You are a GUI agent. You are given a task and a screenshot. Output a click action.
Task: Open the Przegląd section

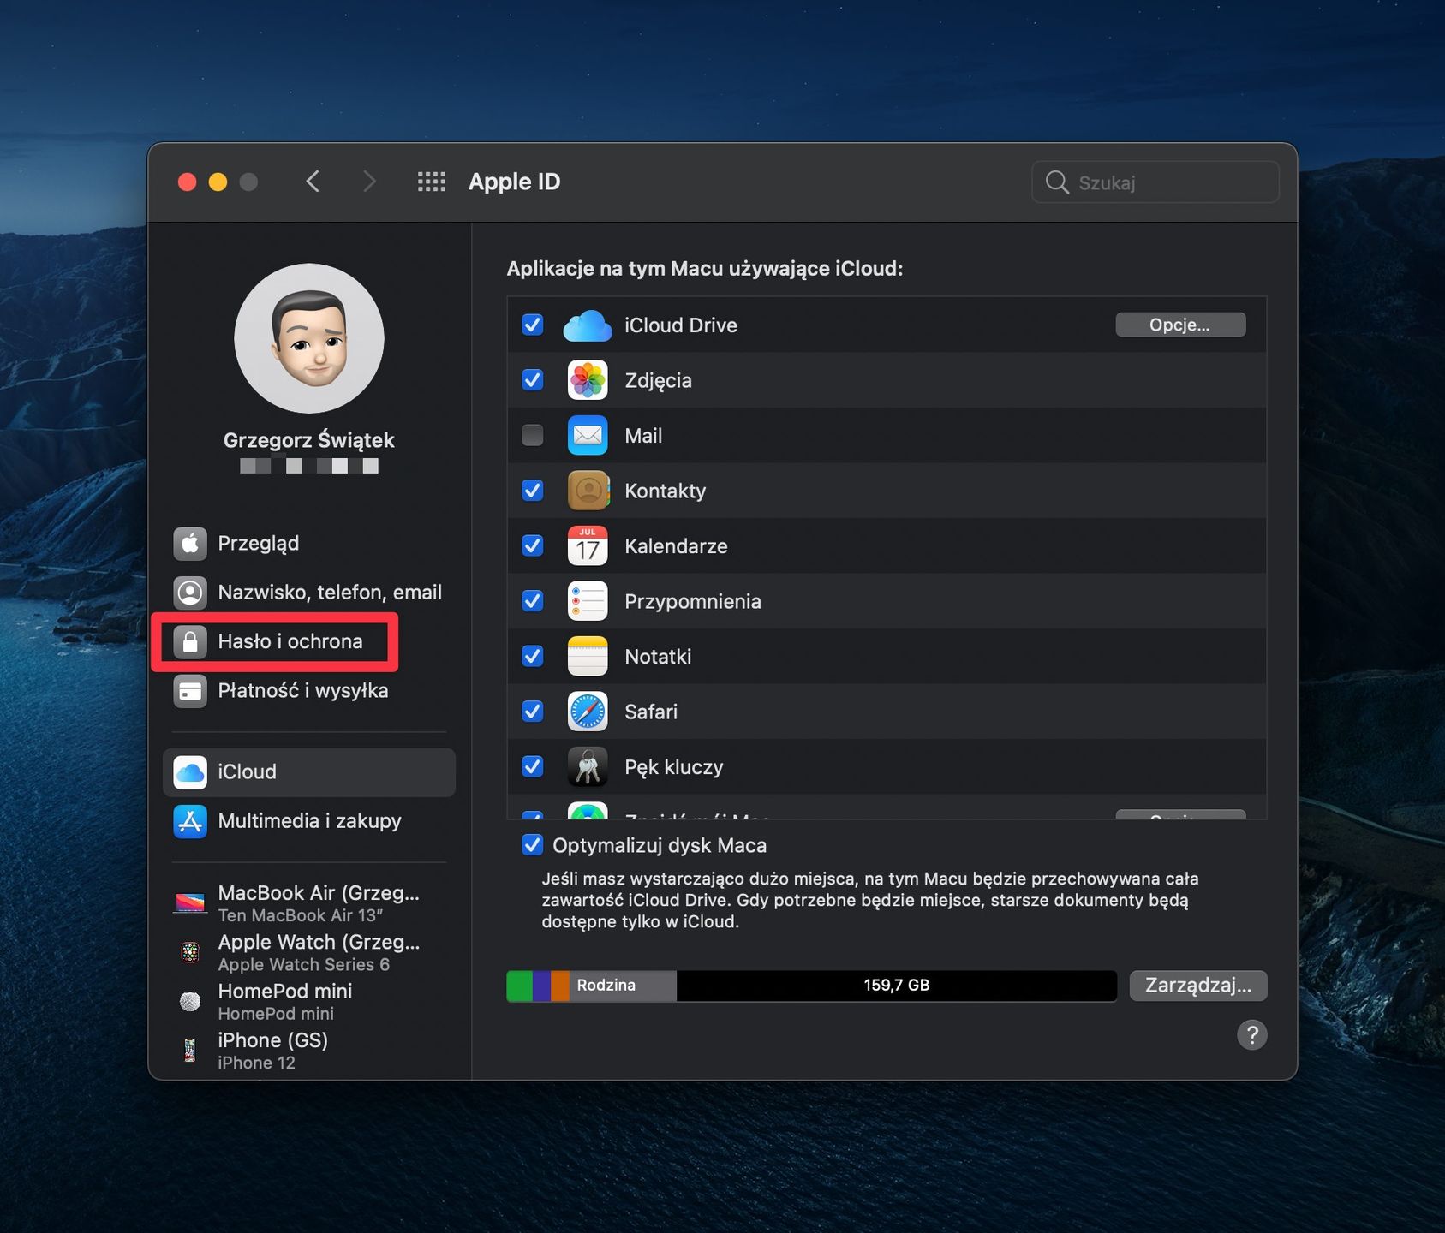click(308, 544)
